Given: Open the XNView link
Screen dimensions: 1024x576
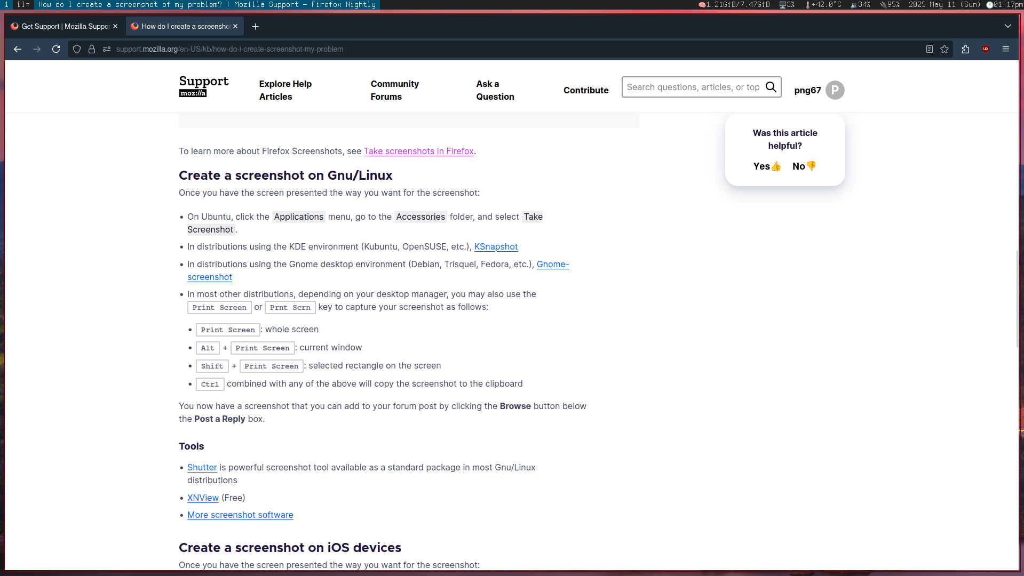Looking at the screenshot, I should [203, 498].
